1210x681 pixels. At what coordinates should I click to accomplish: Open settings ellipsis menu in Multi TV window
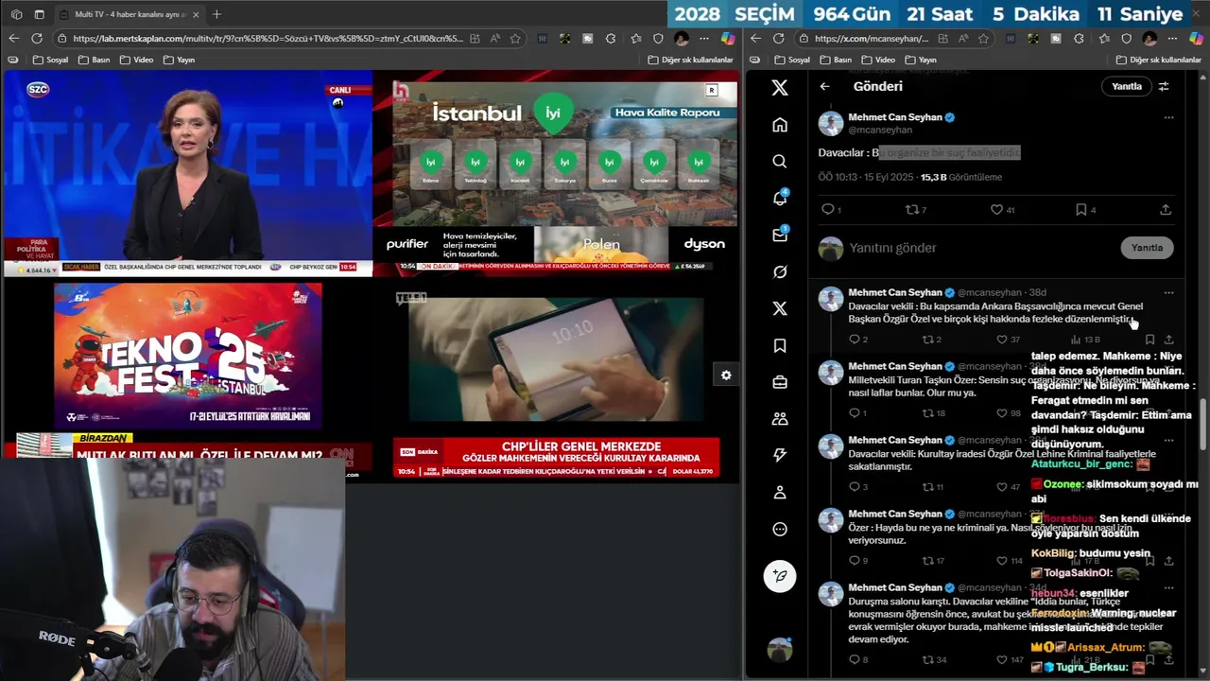705,39
